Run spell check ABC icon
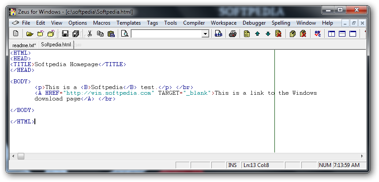The height and width of the screenshot is (182, 379). [318, 33]
